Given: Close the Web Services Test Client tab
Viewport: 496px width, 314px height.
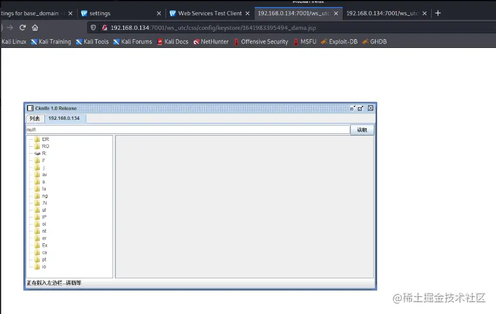Looking at the screenshot, I should (247, 13).
